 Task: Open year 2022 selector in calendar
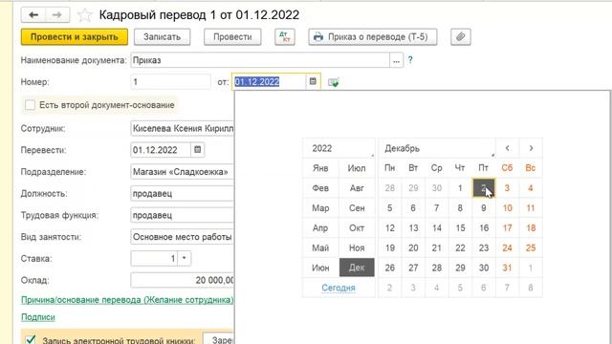(339, 148)
